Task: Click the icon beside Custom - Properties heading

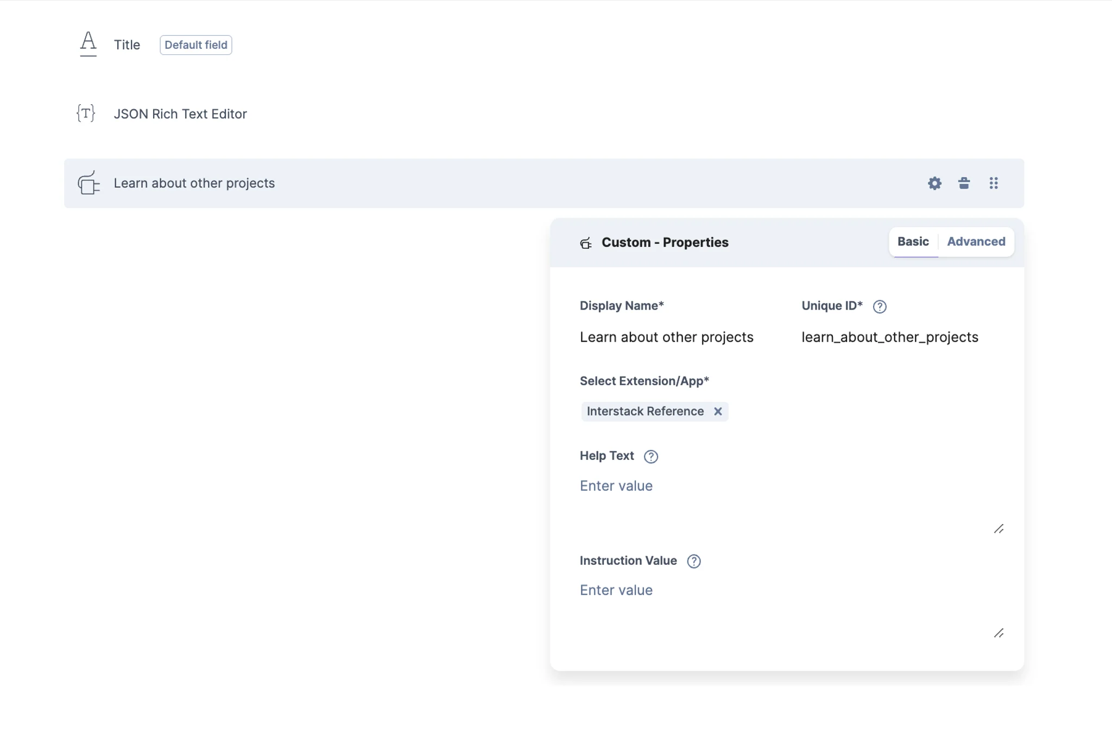Action: coord(585,243)
